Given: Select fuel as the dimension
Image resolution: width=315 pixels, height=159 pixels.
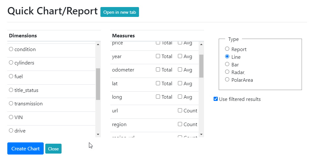Looking at the screenshot, I should pos(11,76).
